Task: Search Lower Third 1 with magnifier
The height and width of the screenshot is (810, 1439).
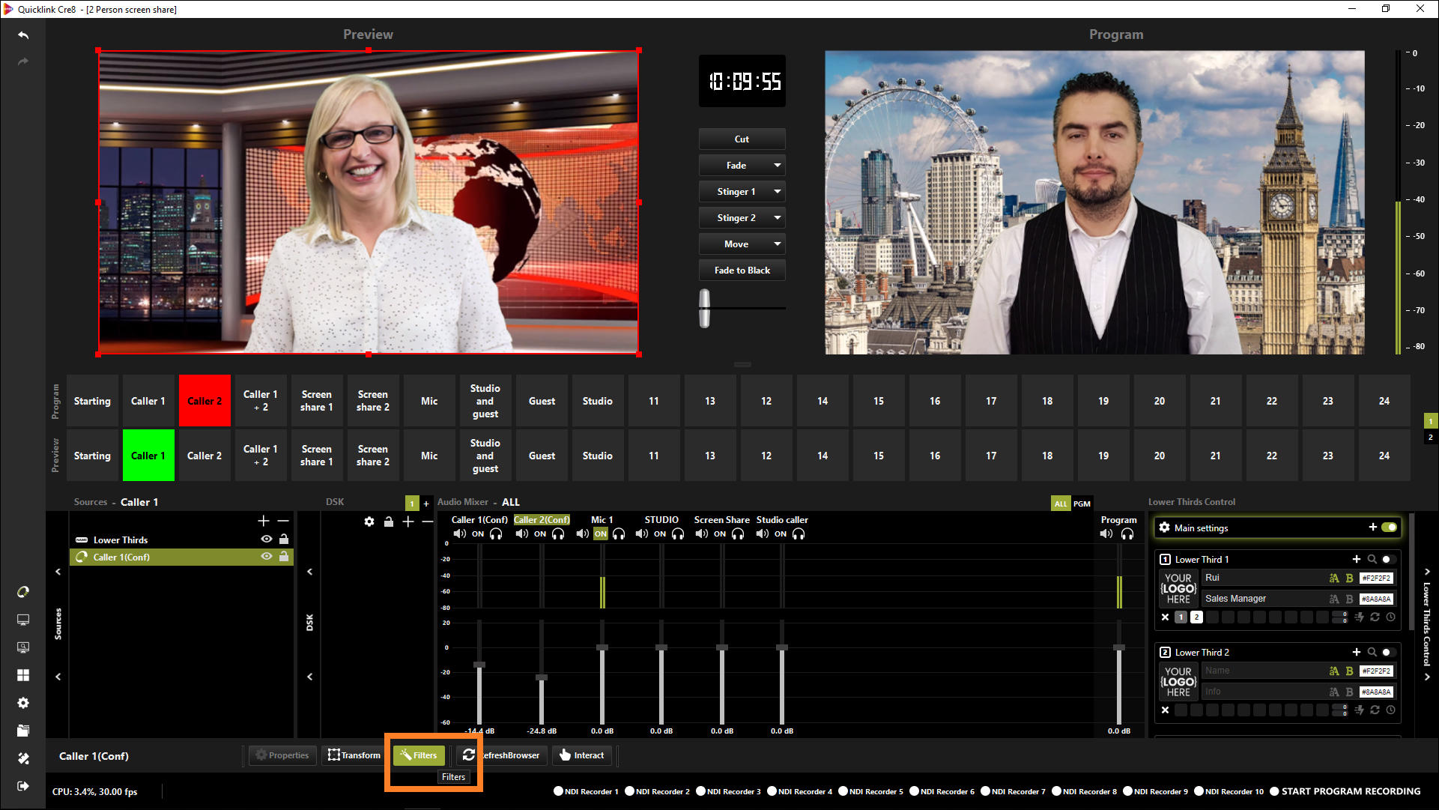Action: pos(1372,559)
